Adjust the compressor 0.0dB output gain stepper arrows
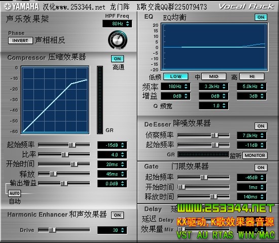The height and width of the screenshot is (243, 279). [122, 183]
